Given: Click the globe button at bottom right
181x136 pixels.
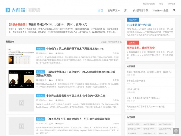Looking at the screenshot, I should click(x=176, y=131).
